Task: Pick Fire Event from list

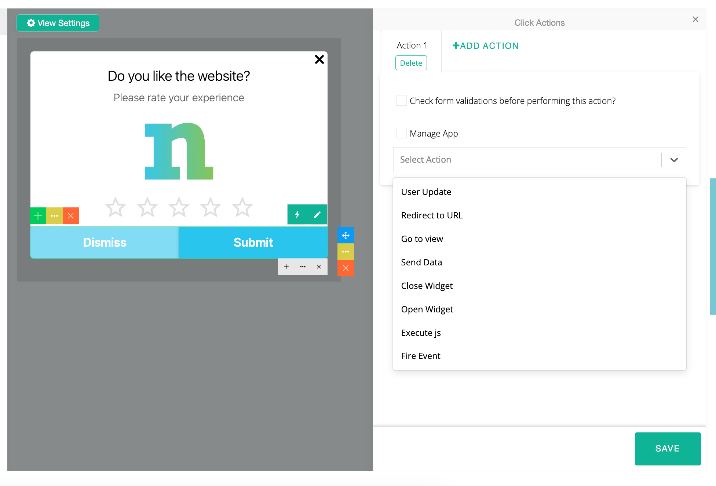Action: pos(420,356)
